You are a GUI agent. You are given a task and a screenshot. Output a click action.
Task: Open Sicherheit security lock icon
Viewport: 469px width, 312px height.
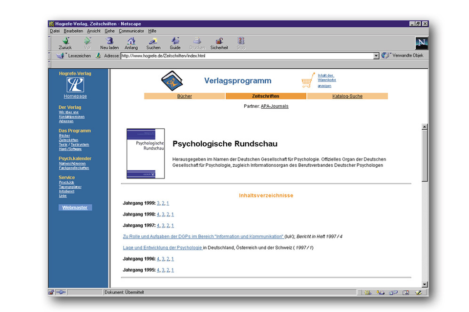coord(219,41)
